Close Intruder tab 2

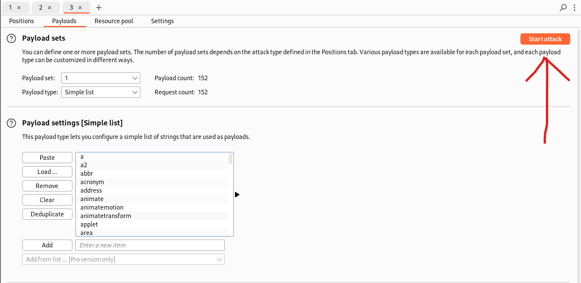click(49, 7)
